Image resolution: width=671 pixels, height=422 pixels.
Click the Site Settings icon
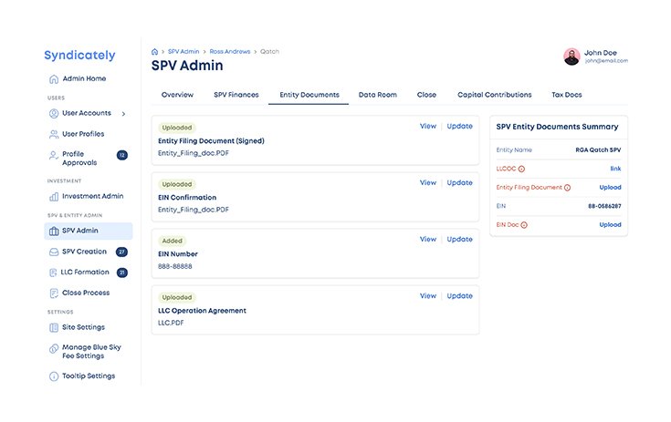[x=54, y=327]
